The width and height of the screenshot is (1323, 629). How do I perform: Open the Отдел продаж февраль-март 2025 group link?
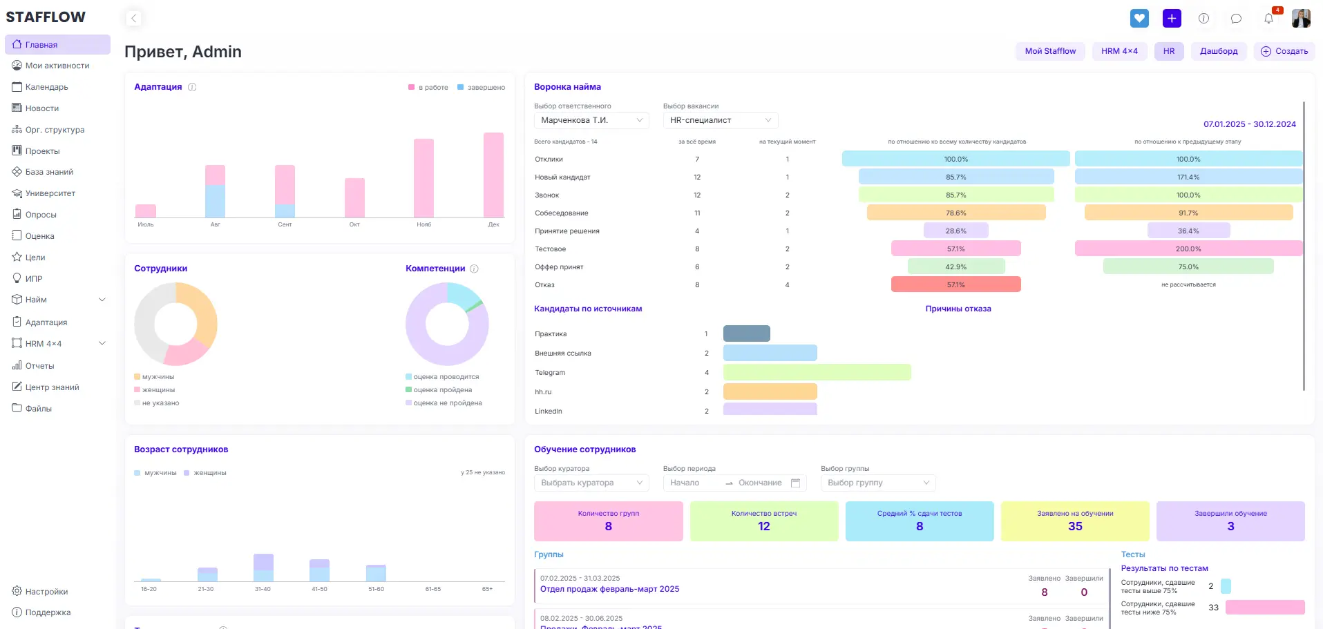tap(609, 589)
